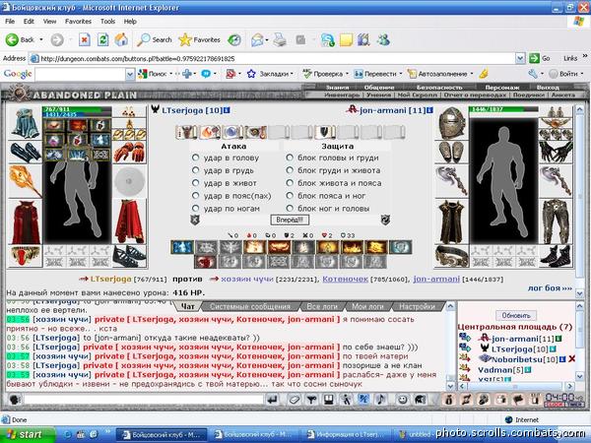The width and height of the screenshot is (591, 443).
Task: Click the browser Stop (red X) icon
Action: coord(84,39)
